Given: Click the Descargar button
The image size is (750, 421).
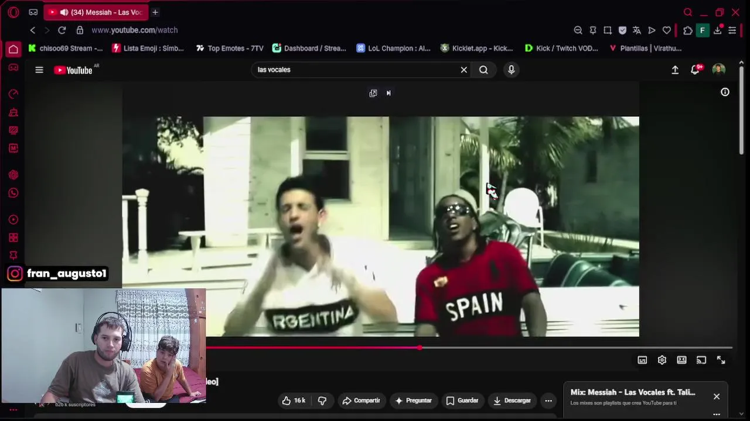Looking at the screenshot, I should tap(512, 401).
